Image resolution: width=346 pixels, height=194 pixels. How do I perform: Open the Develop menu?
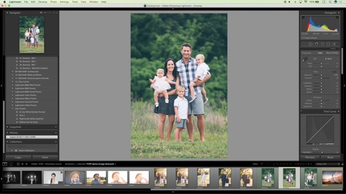pos(43,2)
